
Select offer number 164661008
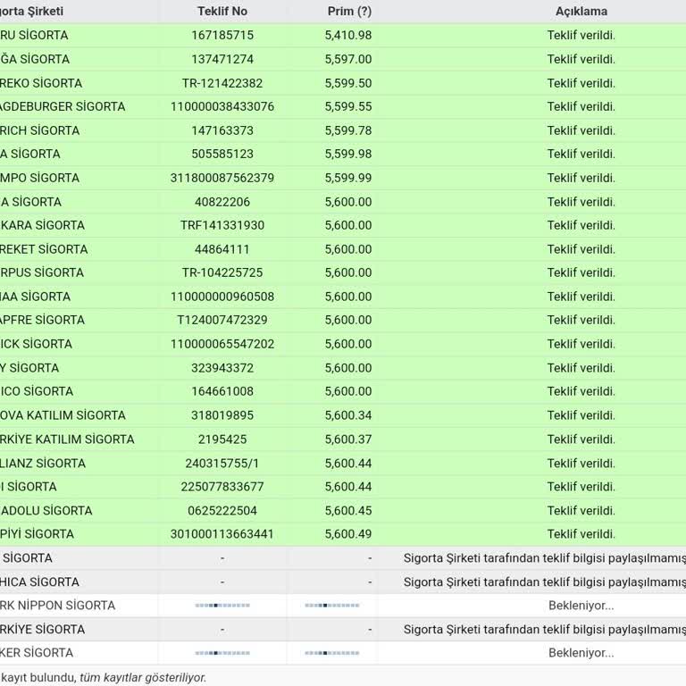click(x=222, y=391)
